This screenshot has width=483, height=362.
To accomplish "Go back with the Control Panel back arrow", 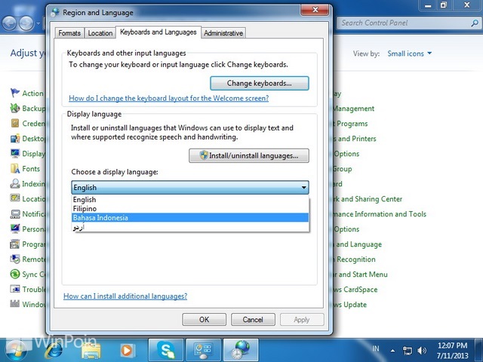I will 9,23.
